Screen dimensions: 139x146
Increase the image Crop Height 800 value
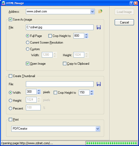coord(86,35)
